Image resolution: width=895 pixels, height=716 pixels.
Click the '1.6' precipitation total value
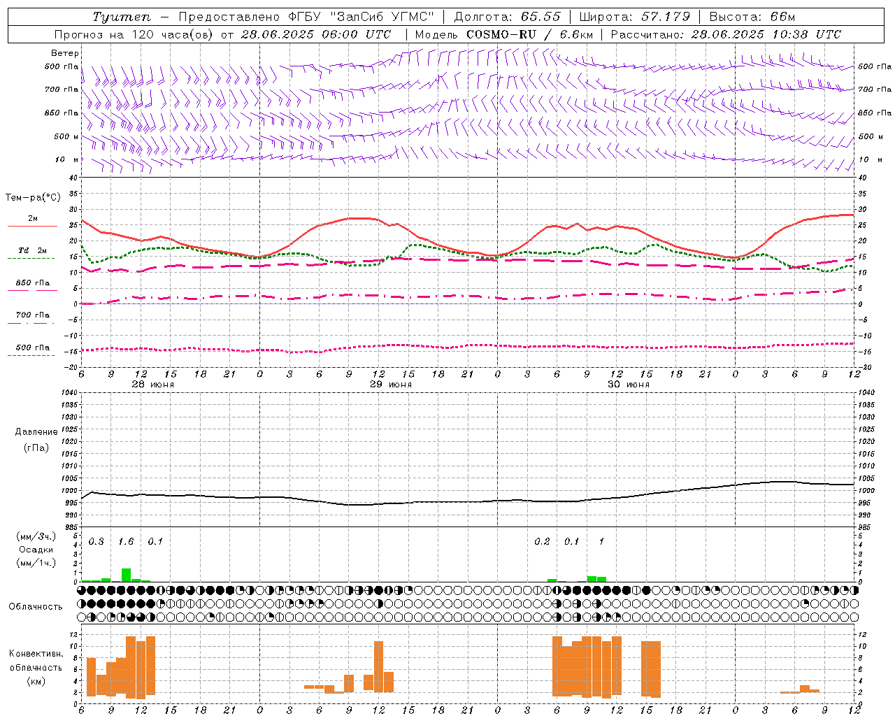coord(126,542)
